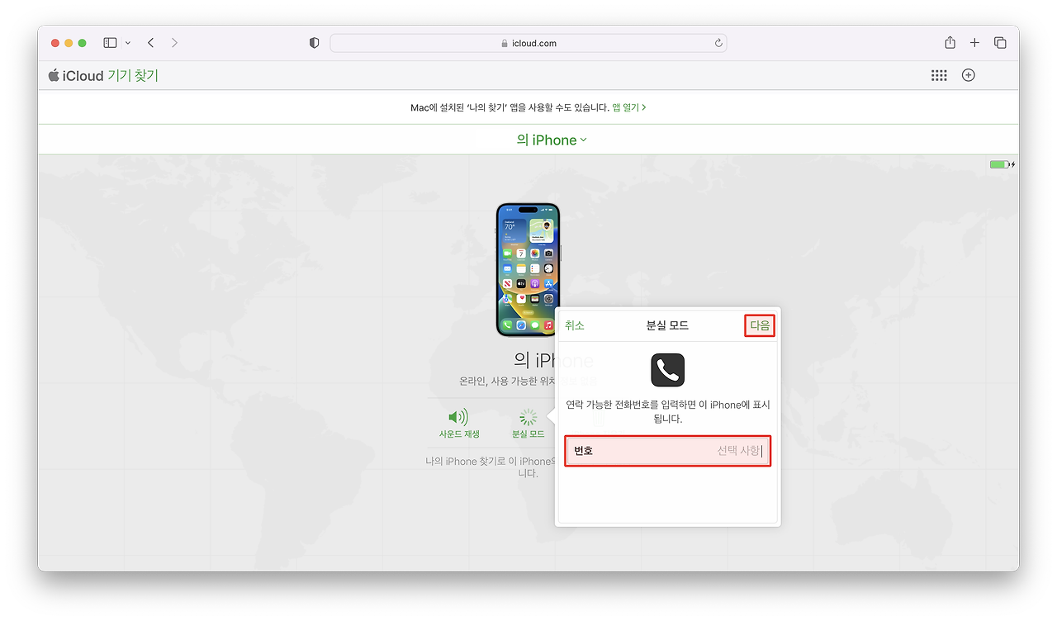Focus the icloud.com address bar
This screenshot has height=621, width=1057.
(528, 43)
